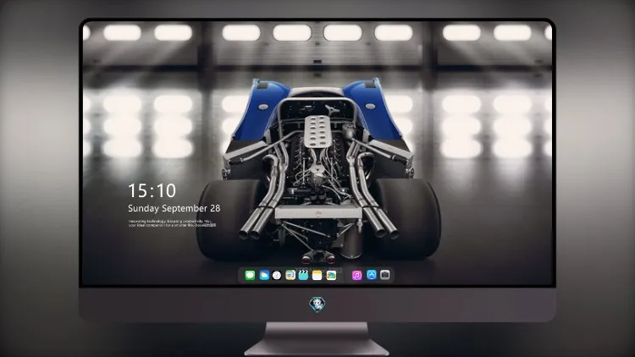
Task: Click the Sunday September 28 date
Action: pos(174,208)
